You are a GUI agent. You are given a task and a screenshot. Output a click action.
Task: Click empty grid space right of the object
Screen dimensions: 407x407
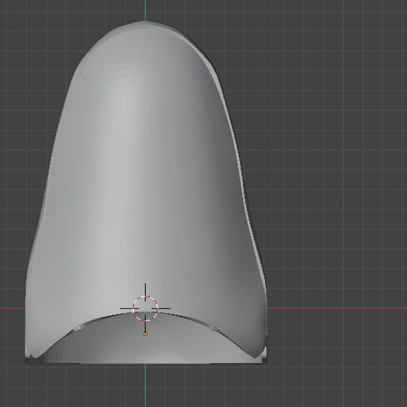point(337,184)
